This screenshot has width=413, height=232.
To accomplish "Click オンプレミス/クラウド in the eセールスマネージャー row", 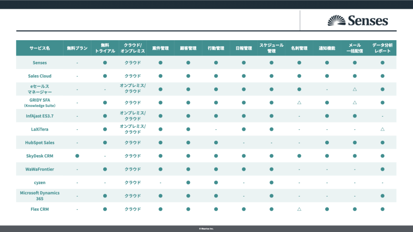I will pos(133,88).
